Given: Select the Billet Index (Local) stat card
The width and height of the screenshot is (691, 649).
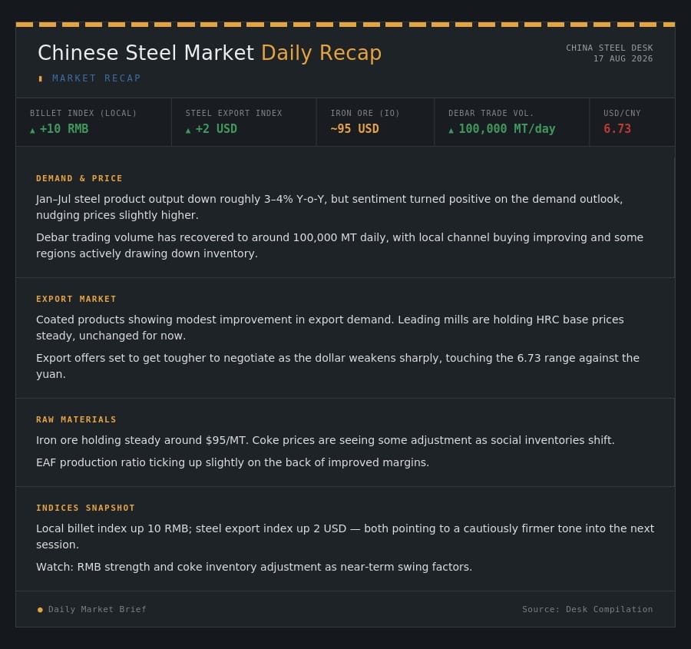Looking at the screenshot, I should click(x=94, y=121).
